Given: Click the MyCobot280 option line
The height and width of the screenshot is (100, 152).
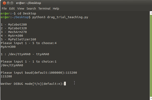Looking at the screenshot, I should coord(14,25).
